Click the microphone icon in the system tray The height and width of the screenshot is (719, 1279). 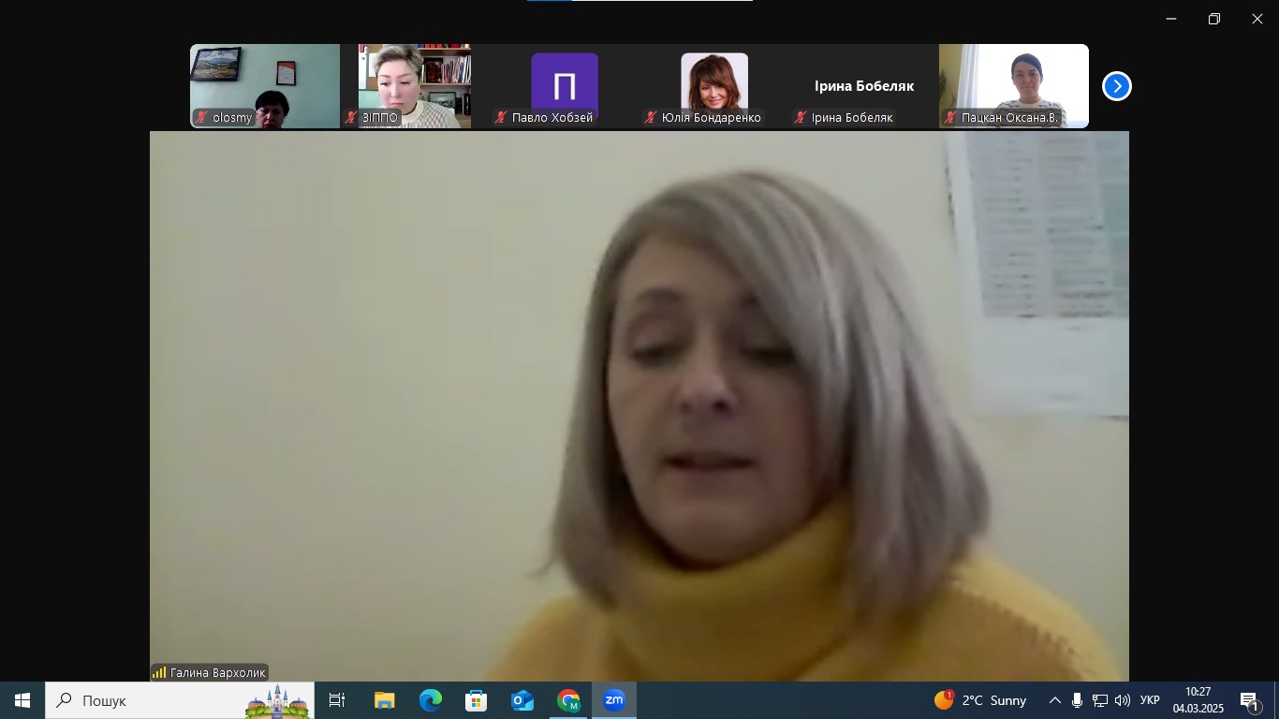click(x=1078, y=700)
